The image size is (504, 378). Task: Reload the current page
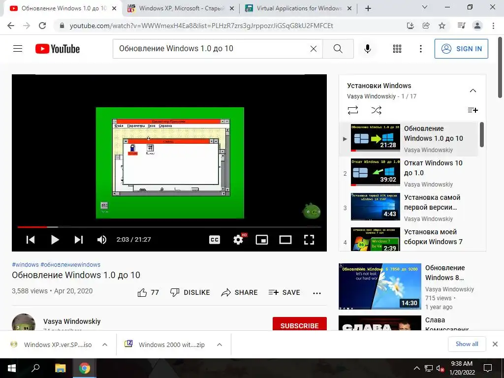(x=42, y=26)
